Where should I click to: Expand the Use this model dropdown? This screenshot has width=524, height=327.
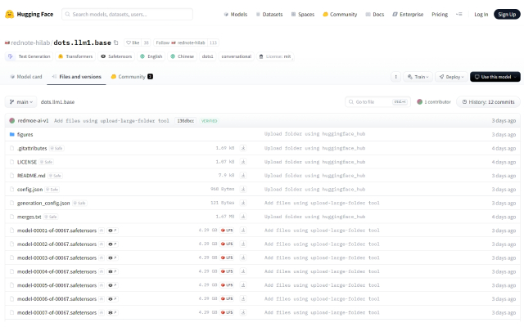click(x=495, y=76)
